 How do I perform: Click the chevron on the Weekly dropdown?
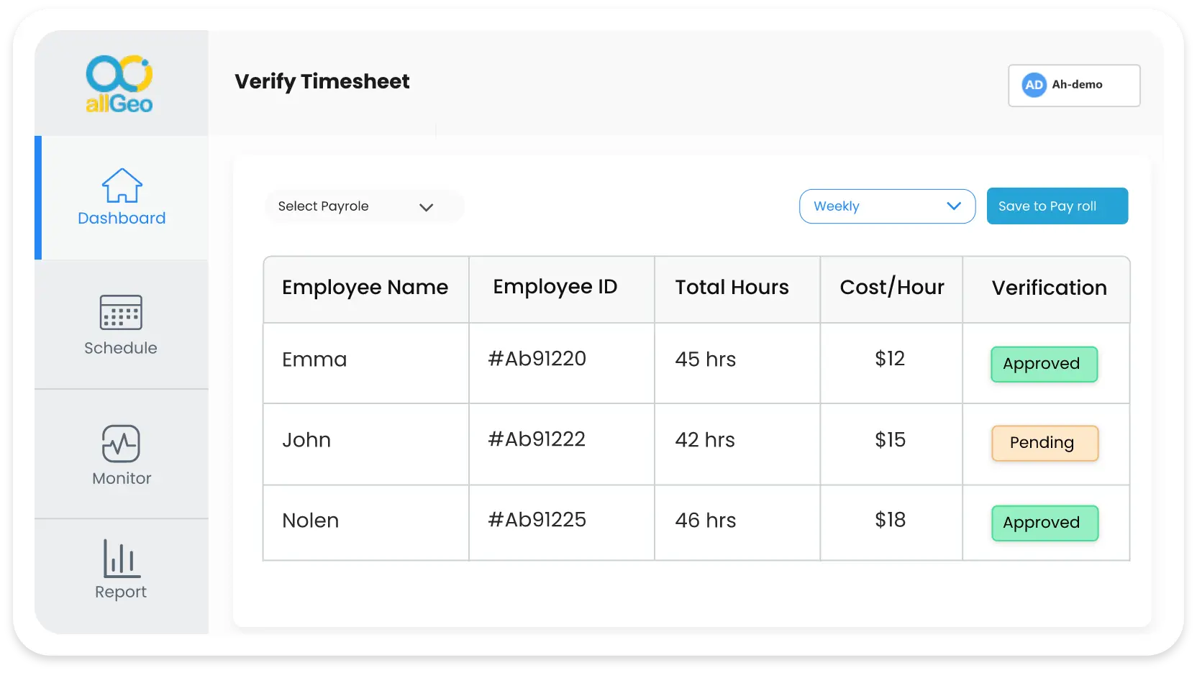click(955, 206)
